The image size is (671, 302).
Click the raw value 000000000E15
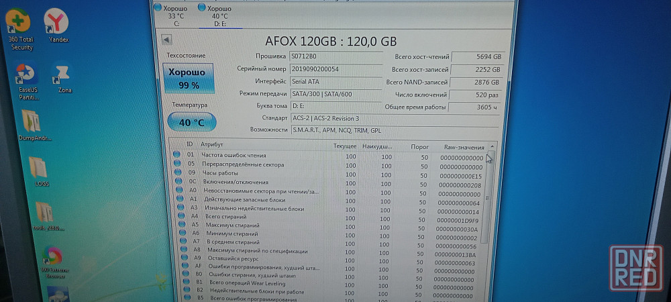tap(460, 176)
